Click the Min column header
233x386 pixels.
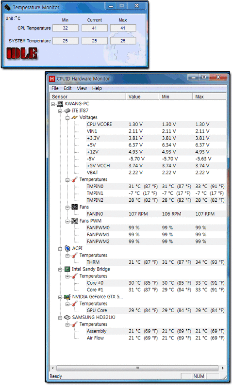tap(176, 96)
